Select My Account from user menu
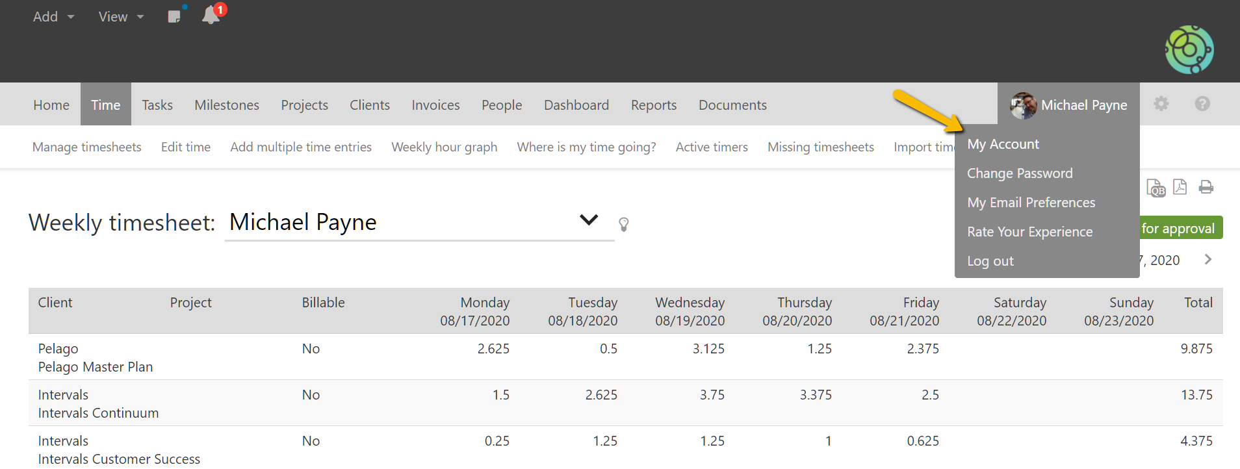 click(x=1003, y=144)
